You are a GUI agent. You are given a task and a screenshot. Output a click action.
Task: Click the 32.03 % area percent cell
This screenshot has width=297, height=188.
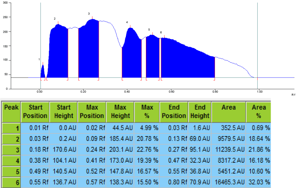pyautogui.click(x=258, y=182)
